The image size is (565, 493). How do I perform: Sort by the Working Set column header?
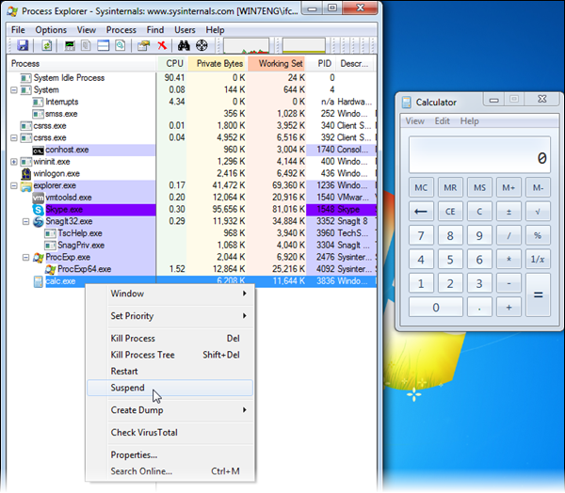[277, 64]
